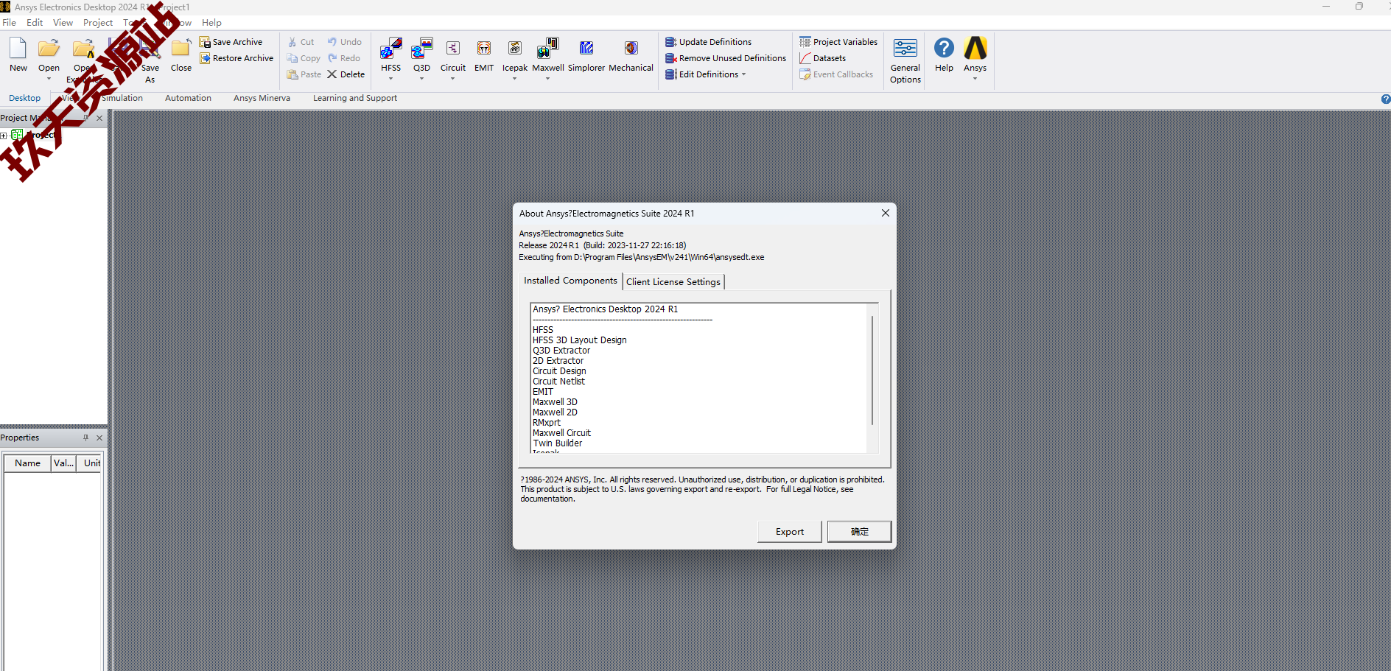This screenshot has width=1391, height=671.
Task: Select the Client License Settings tab
Action: [x=673, y=282]
